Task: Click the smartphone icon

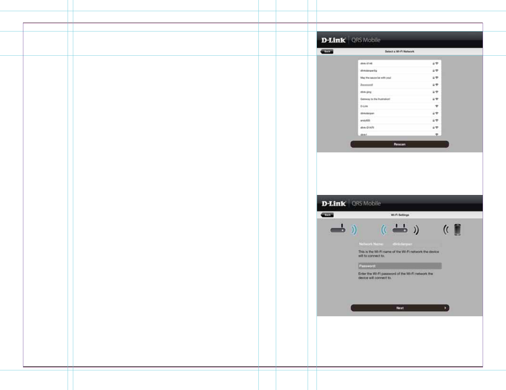Action: tap(457, 230)
